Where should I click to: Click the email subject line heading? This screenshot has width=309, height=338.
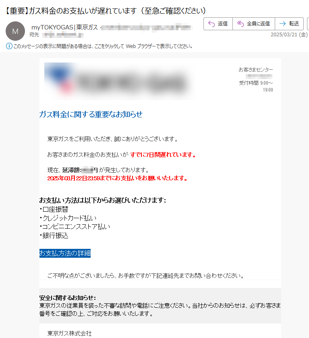click(105, 11)
